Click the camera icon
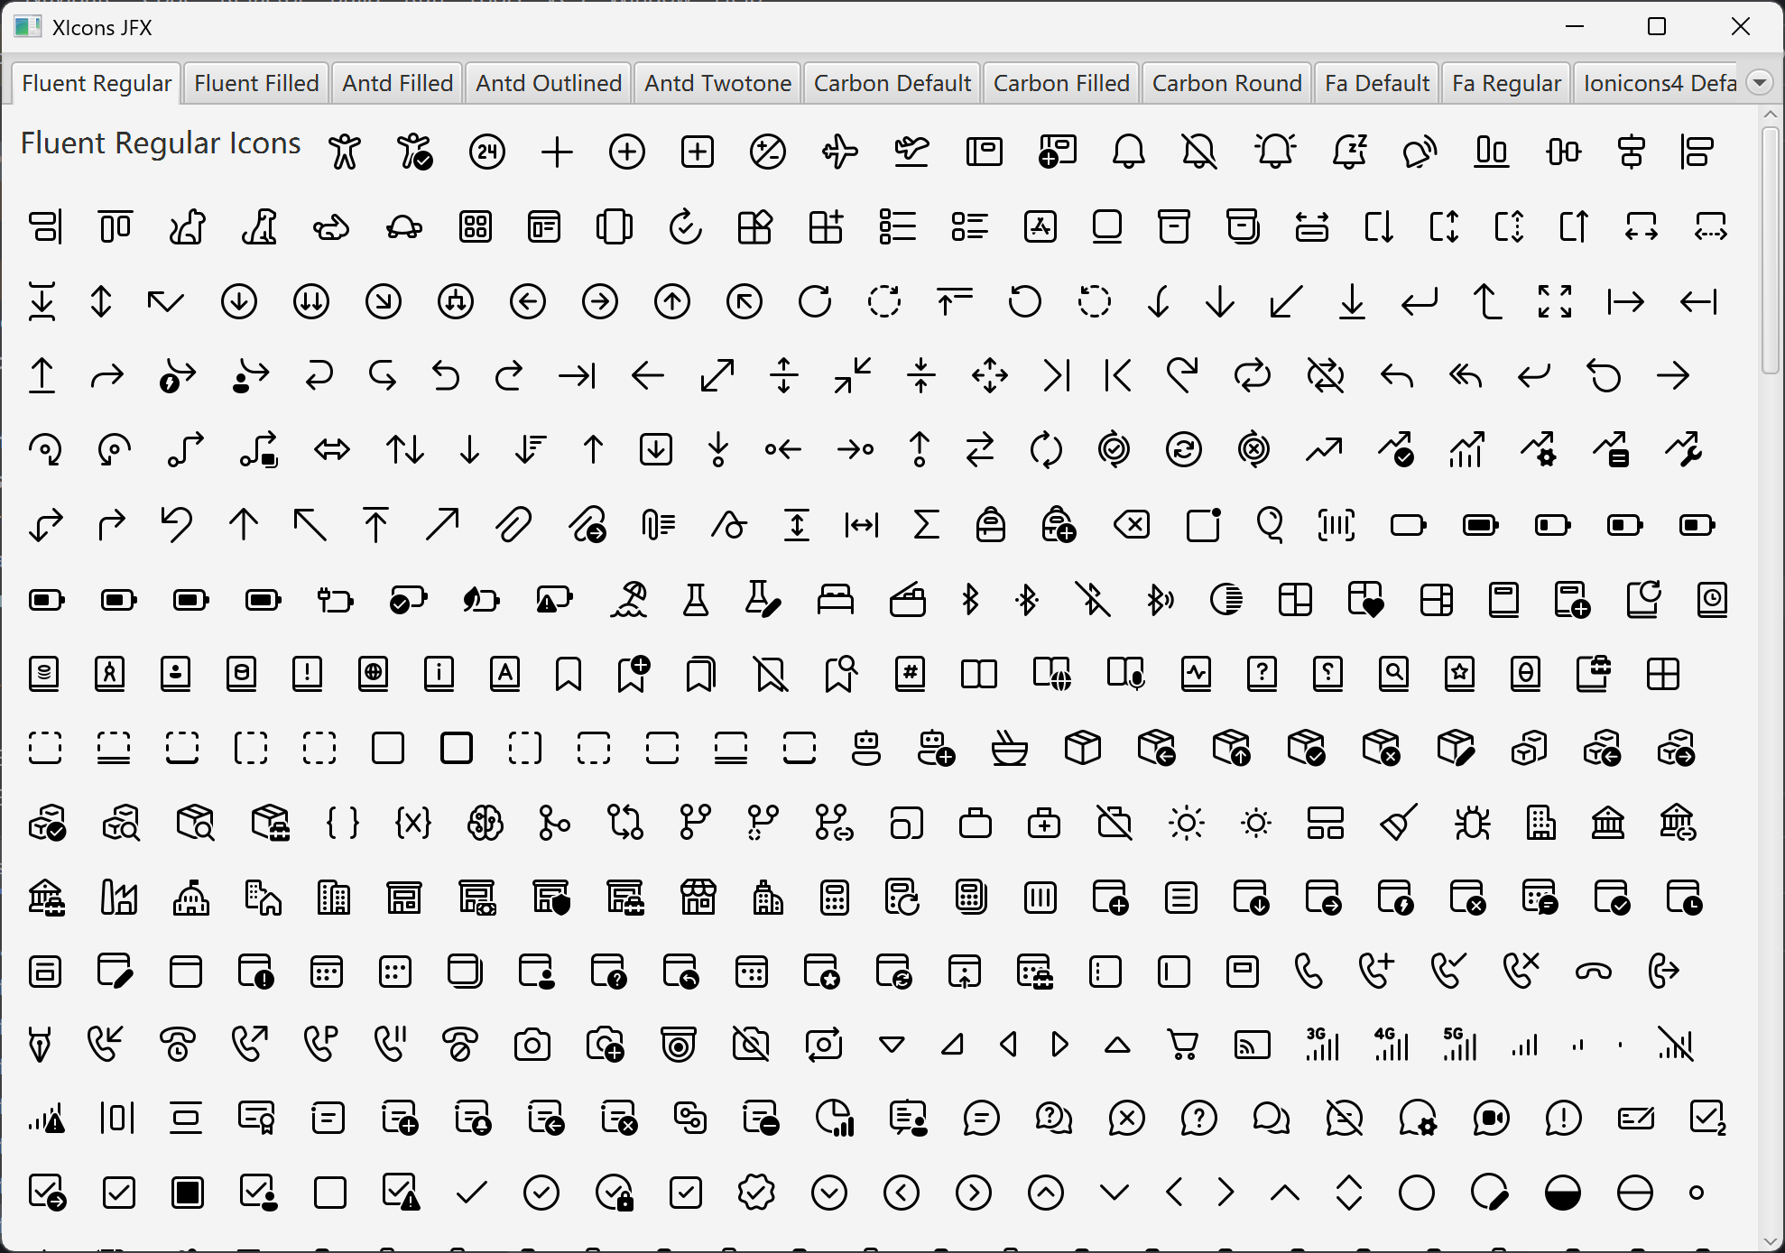 [x=532, y=1045]
